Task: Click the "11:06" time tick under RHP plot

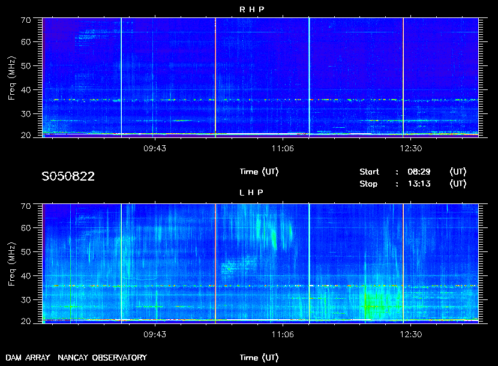Action: (283, 148)
